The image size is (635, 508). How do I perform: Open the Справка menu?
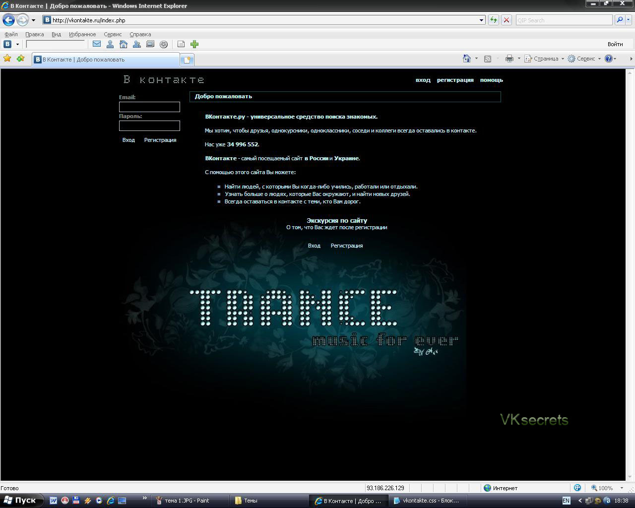click(x=140, y=34)
